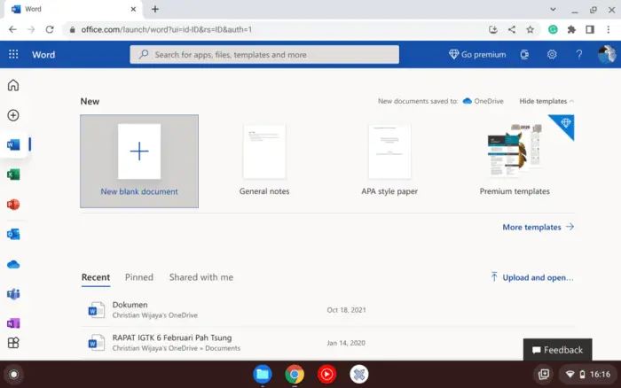
Task: Open Outlook from the sidebar
Action: click(x=13, y=234)
